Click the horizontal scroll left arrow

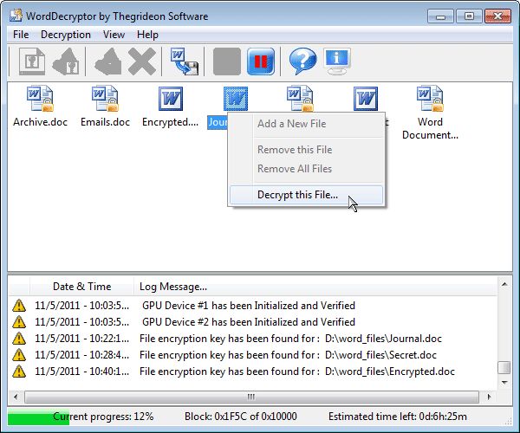pyautogui.click(x=16, y=397)
